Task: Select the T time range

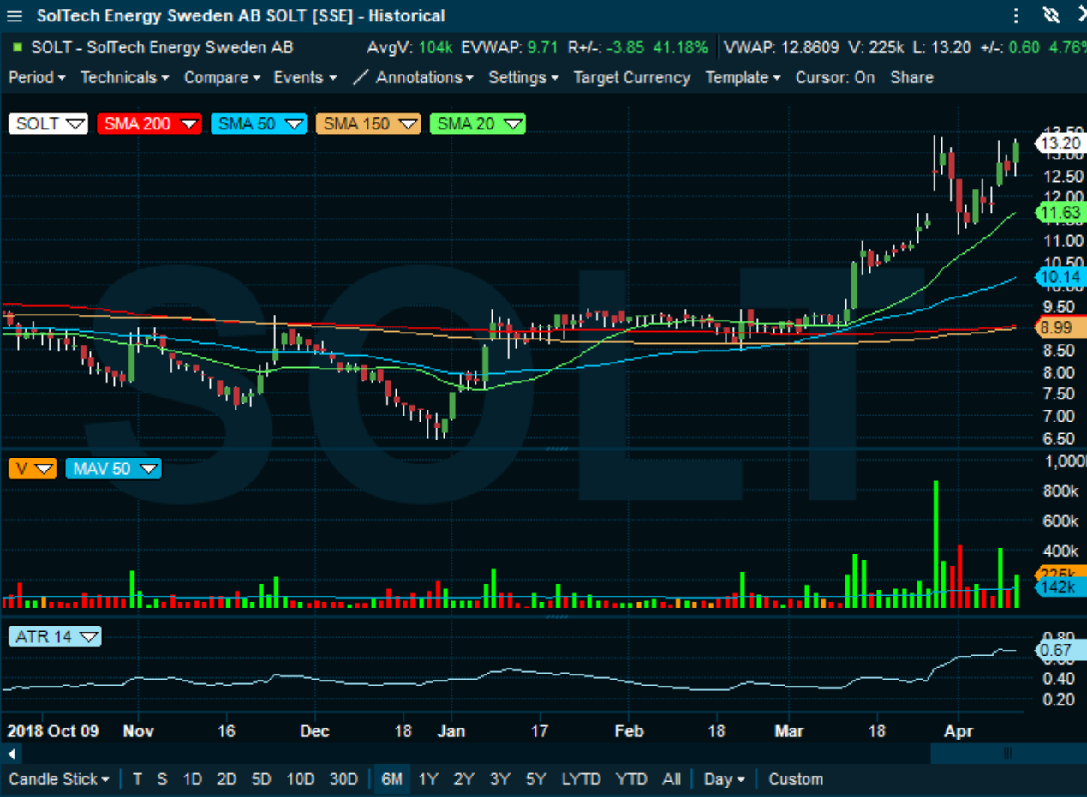Action: 137,779
